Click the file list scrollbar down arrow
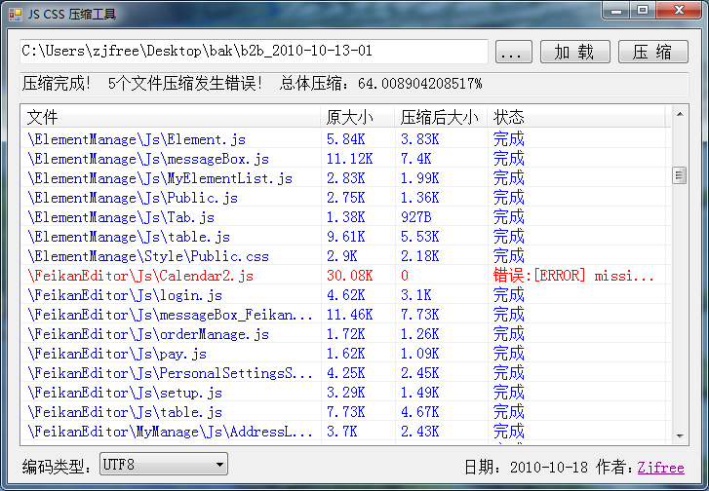Screen dimensions: 709x491 pos(679,435)
